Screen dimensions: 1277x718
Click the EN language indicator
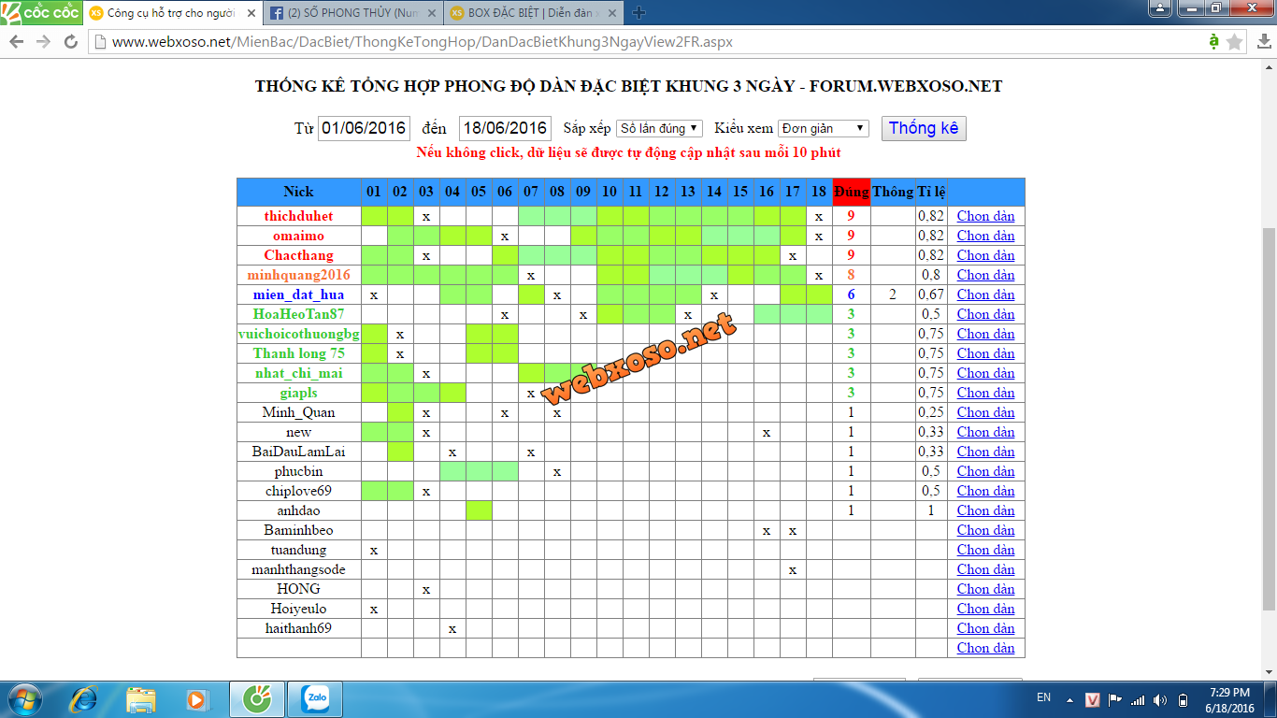pyautogui.click(x=1043, y=697)
